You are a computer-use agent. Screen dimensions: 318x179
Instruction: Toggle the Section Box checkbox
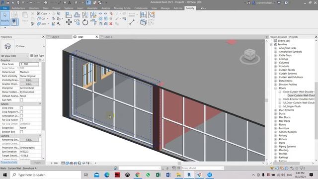point(21,132)
